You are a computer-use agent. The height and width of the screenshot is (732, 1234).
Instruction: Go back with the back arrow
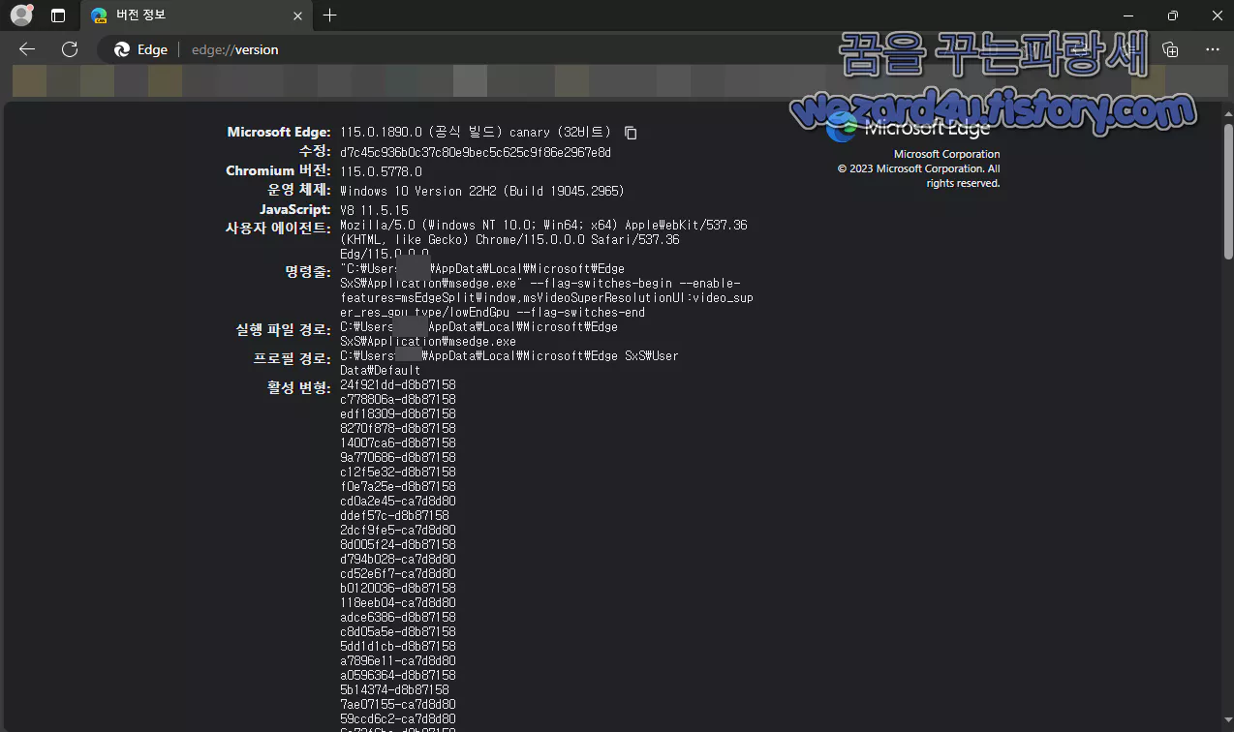pos(27,49)
